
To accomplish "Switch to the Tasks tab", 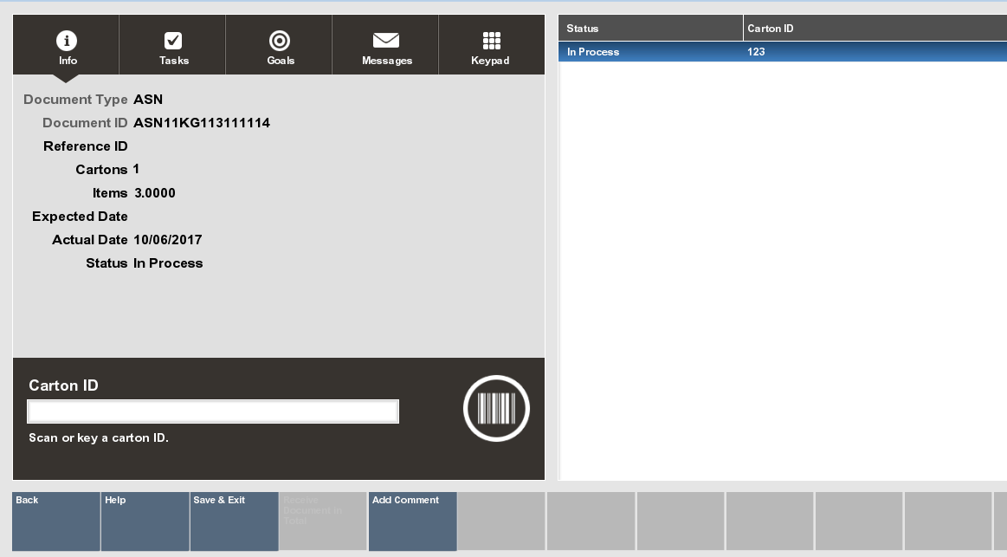I will tap(173, 45).
